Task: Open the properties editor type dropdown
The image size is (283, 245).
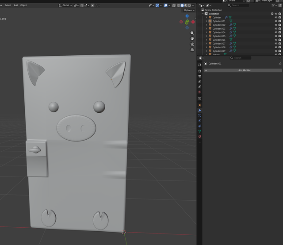Action: click(x=202, y=58)
